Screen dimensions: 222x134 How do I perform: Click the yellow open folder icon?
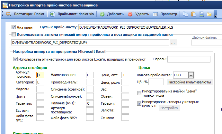point(209,14)
